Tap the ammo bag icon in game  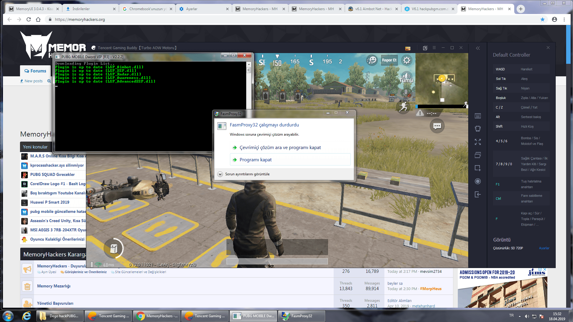click(x=114, y=248)
